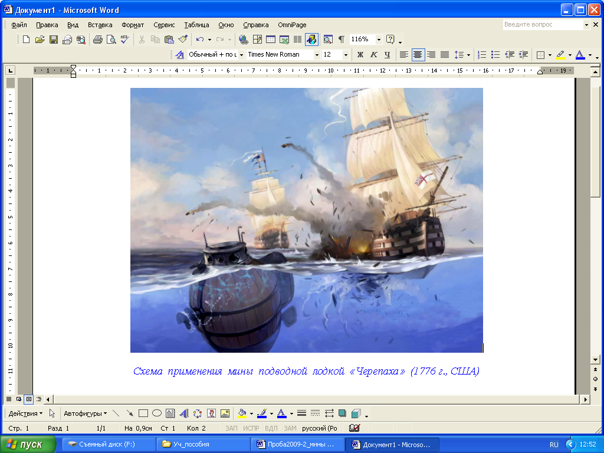Justify the text alignment

pyautogui.click(x=445, y=55)
